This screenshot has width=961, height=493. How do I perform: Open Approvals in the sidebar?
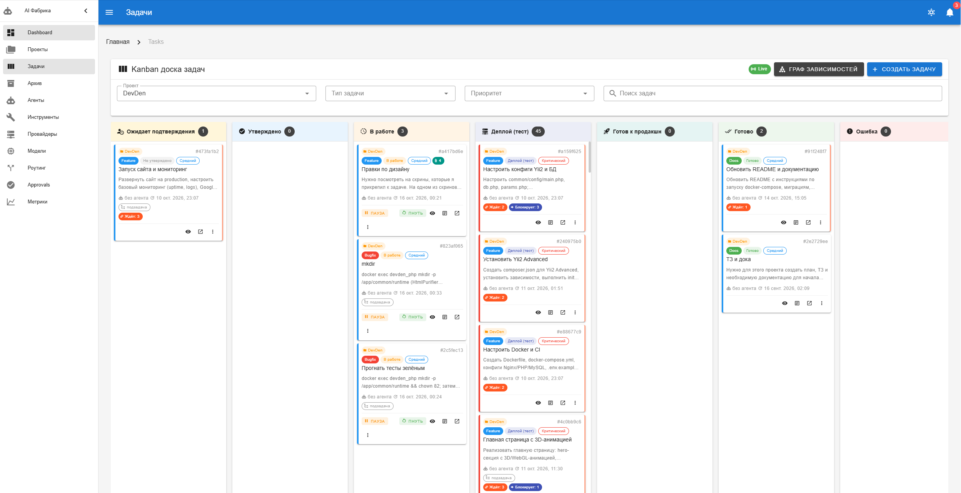[x=49, y=185]
